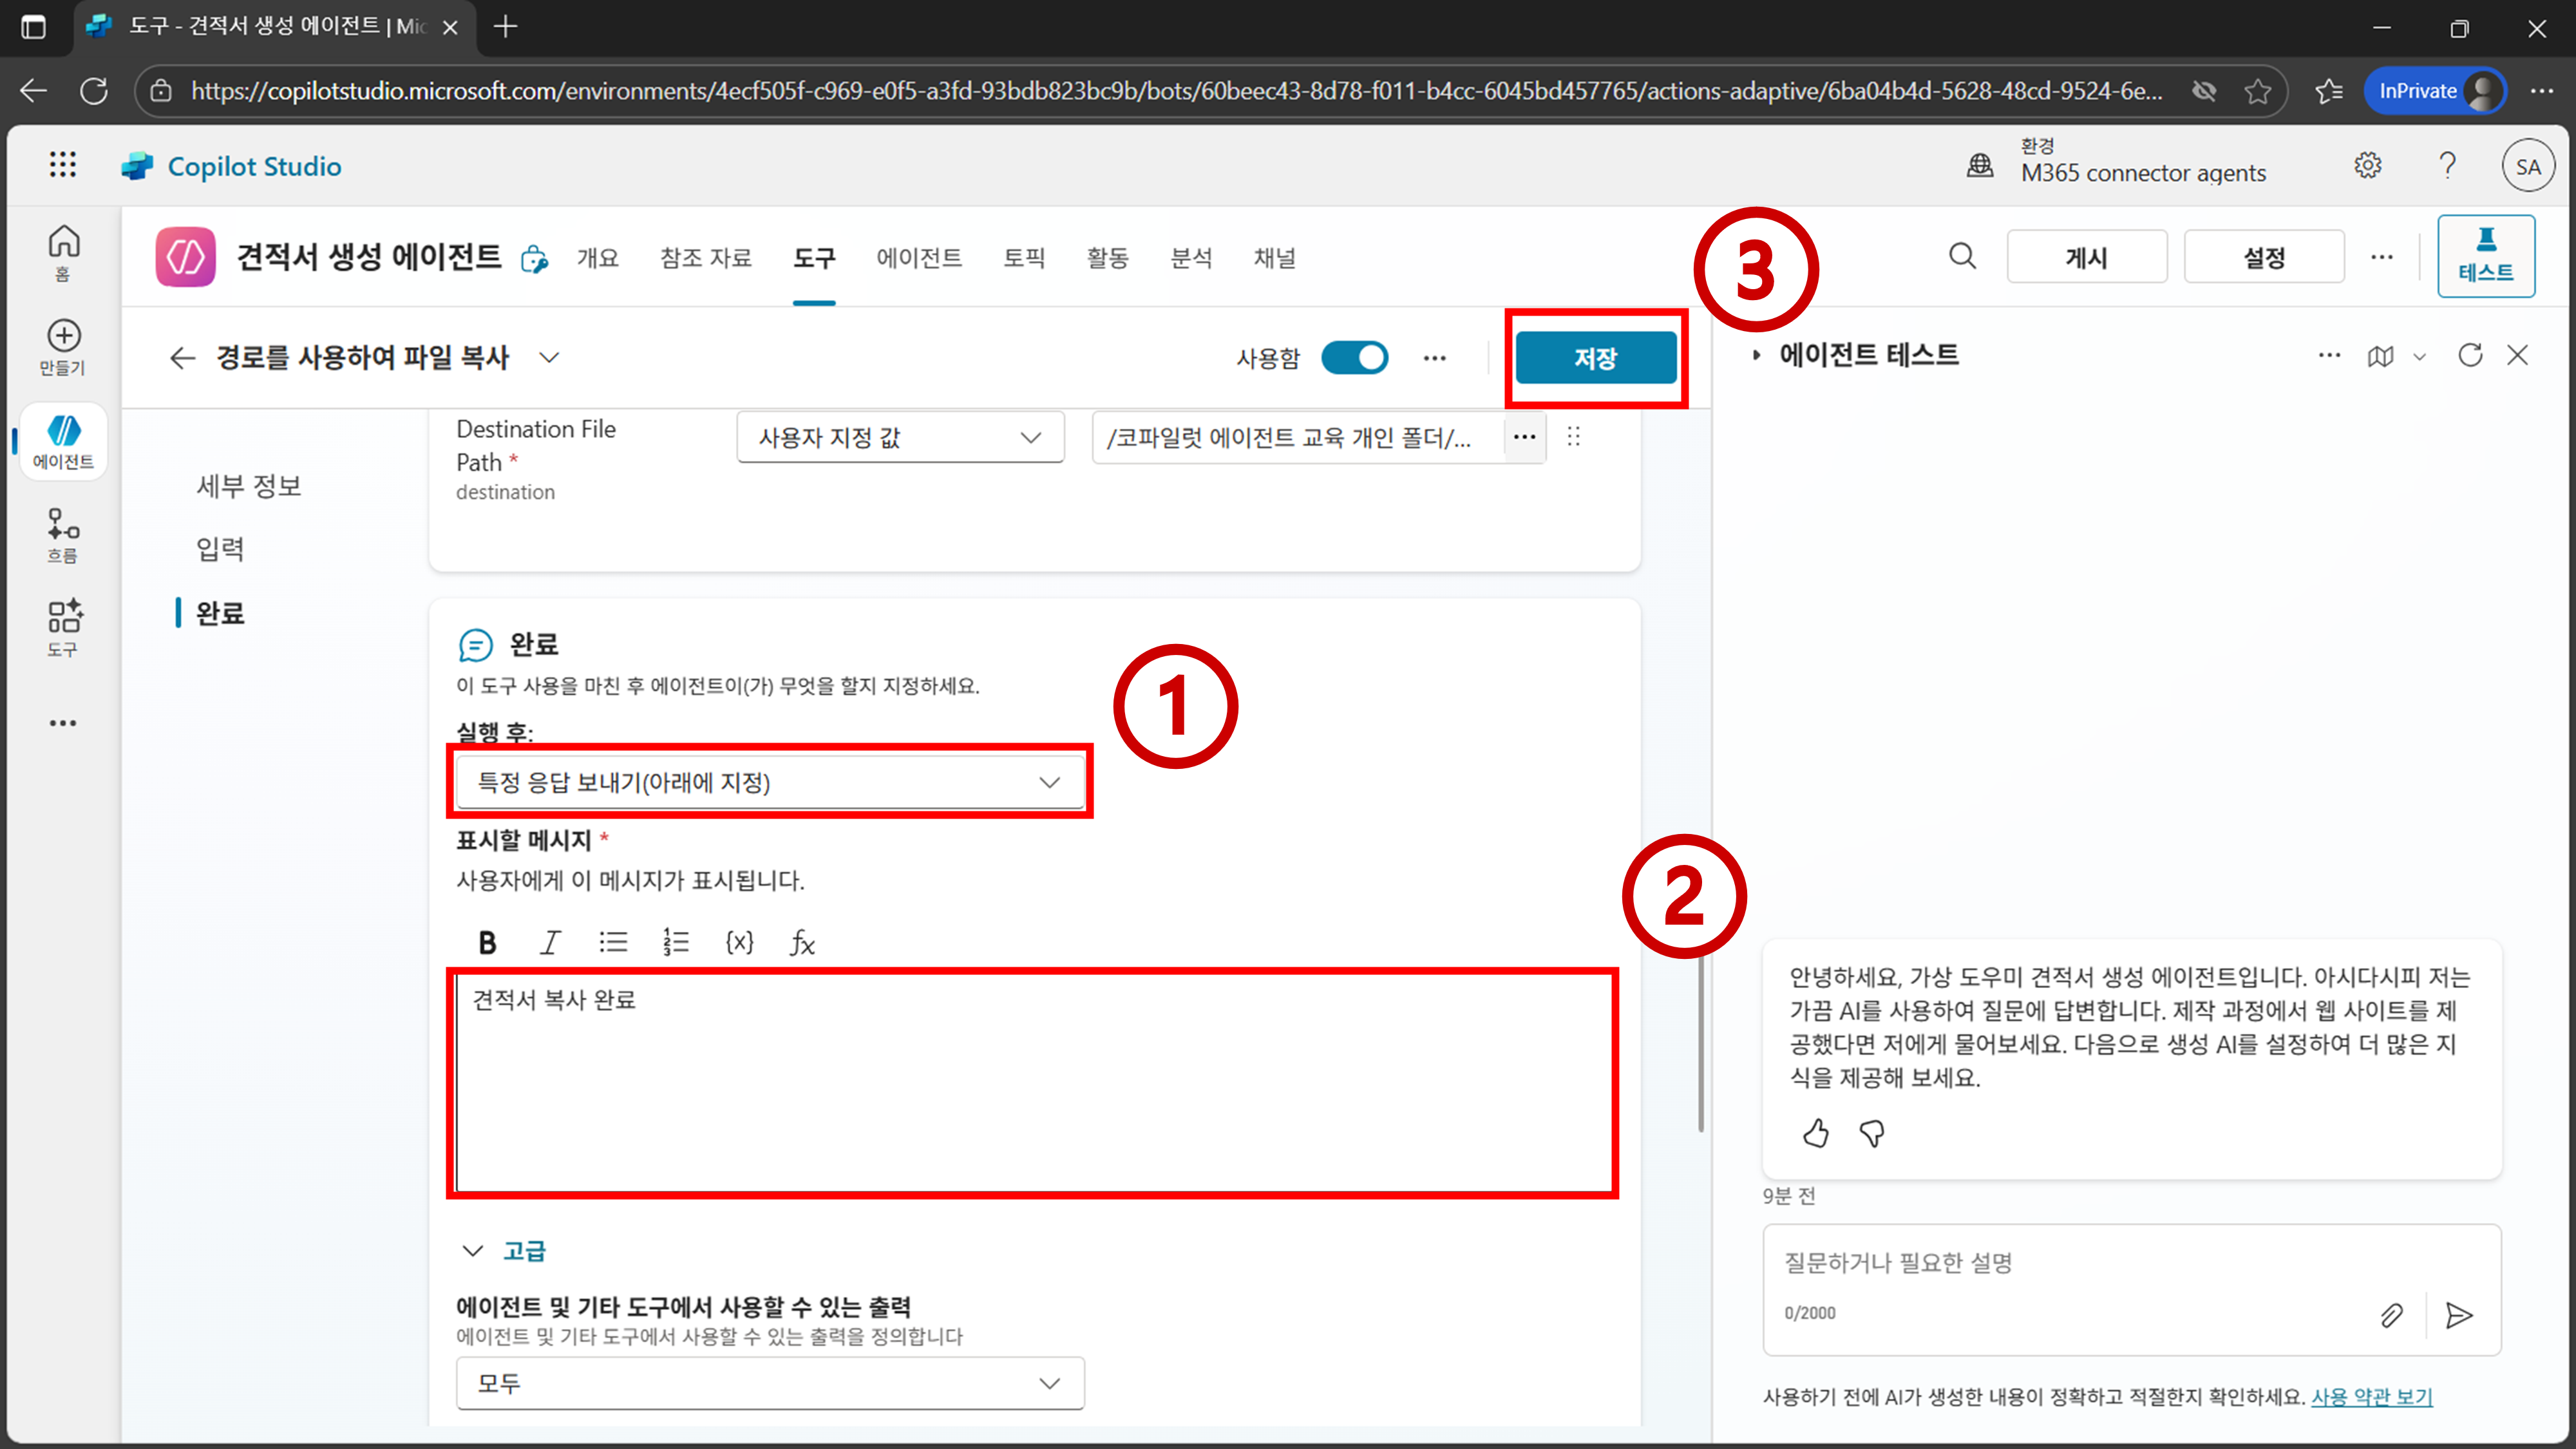This screenshot has width=2576, height=1449.
Task: Toggle the 사용함 enabled switch
Action: point(1354,358)
